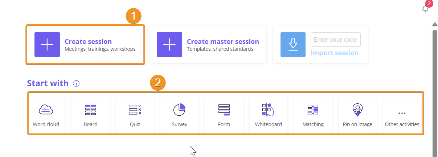The width and height of the screenshot is (438, 157).
Task: Select the Form activity icon
Action: pos(224,110)
